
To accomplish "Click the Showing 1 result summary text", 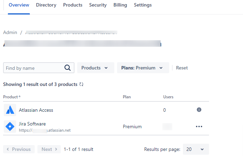I will pyautogui.click(x=40, y=84).
